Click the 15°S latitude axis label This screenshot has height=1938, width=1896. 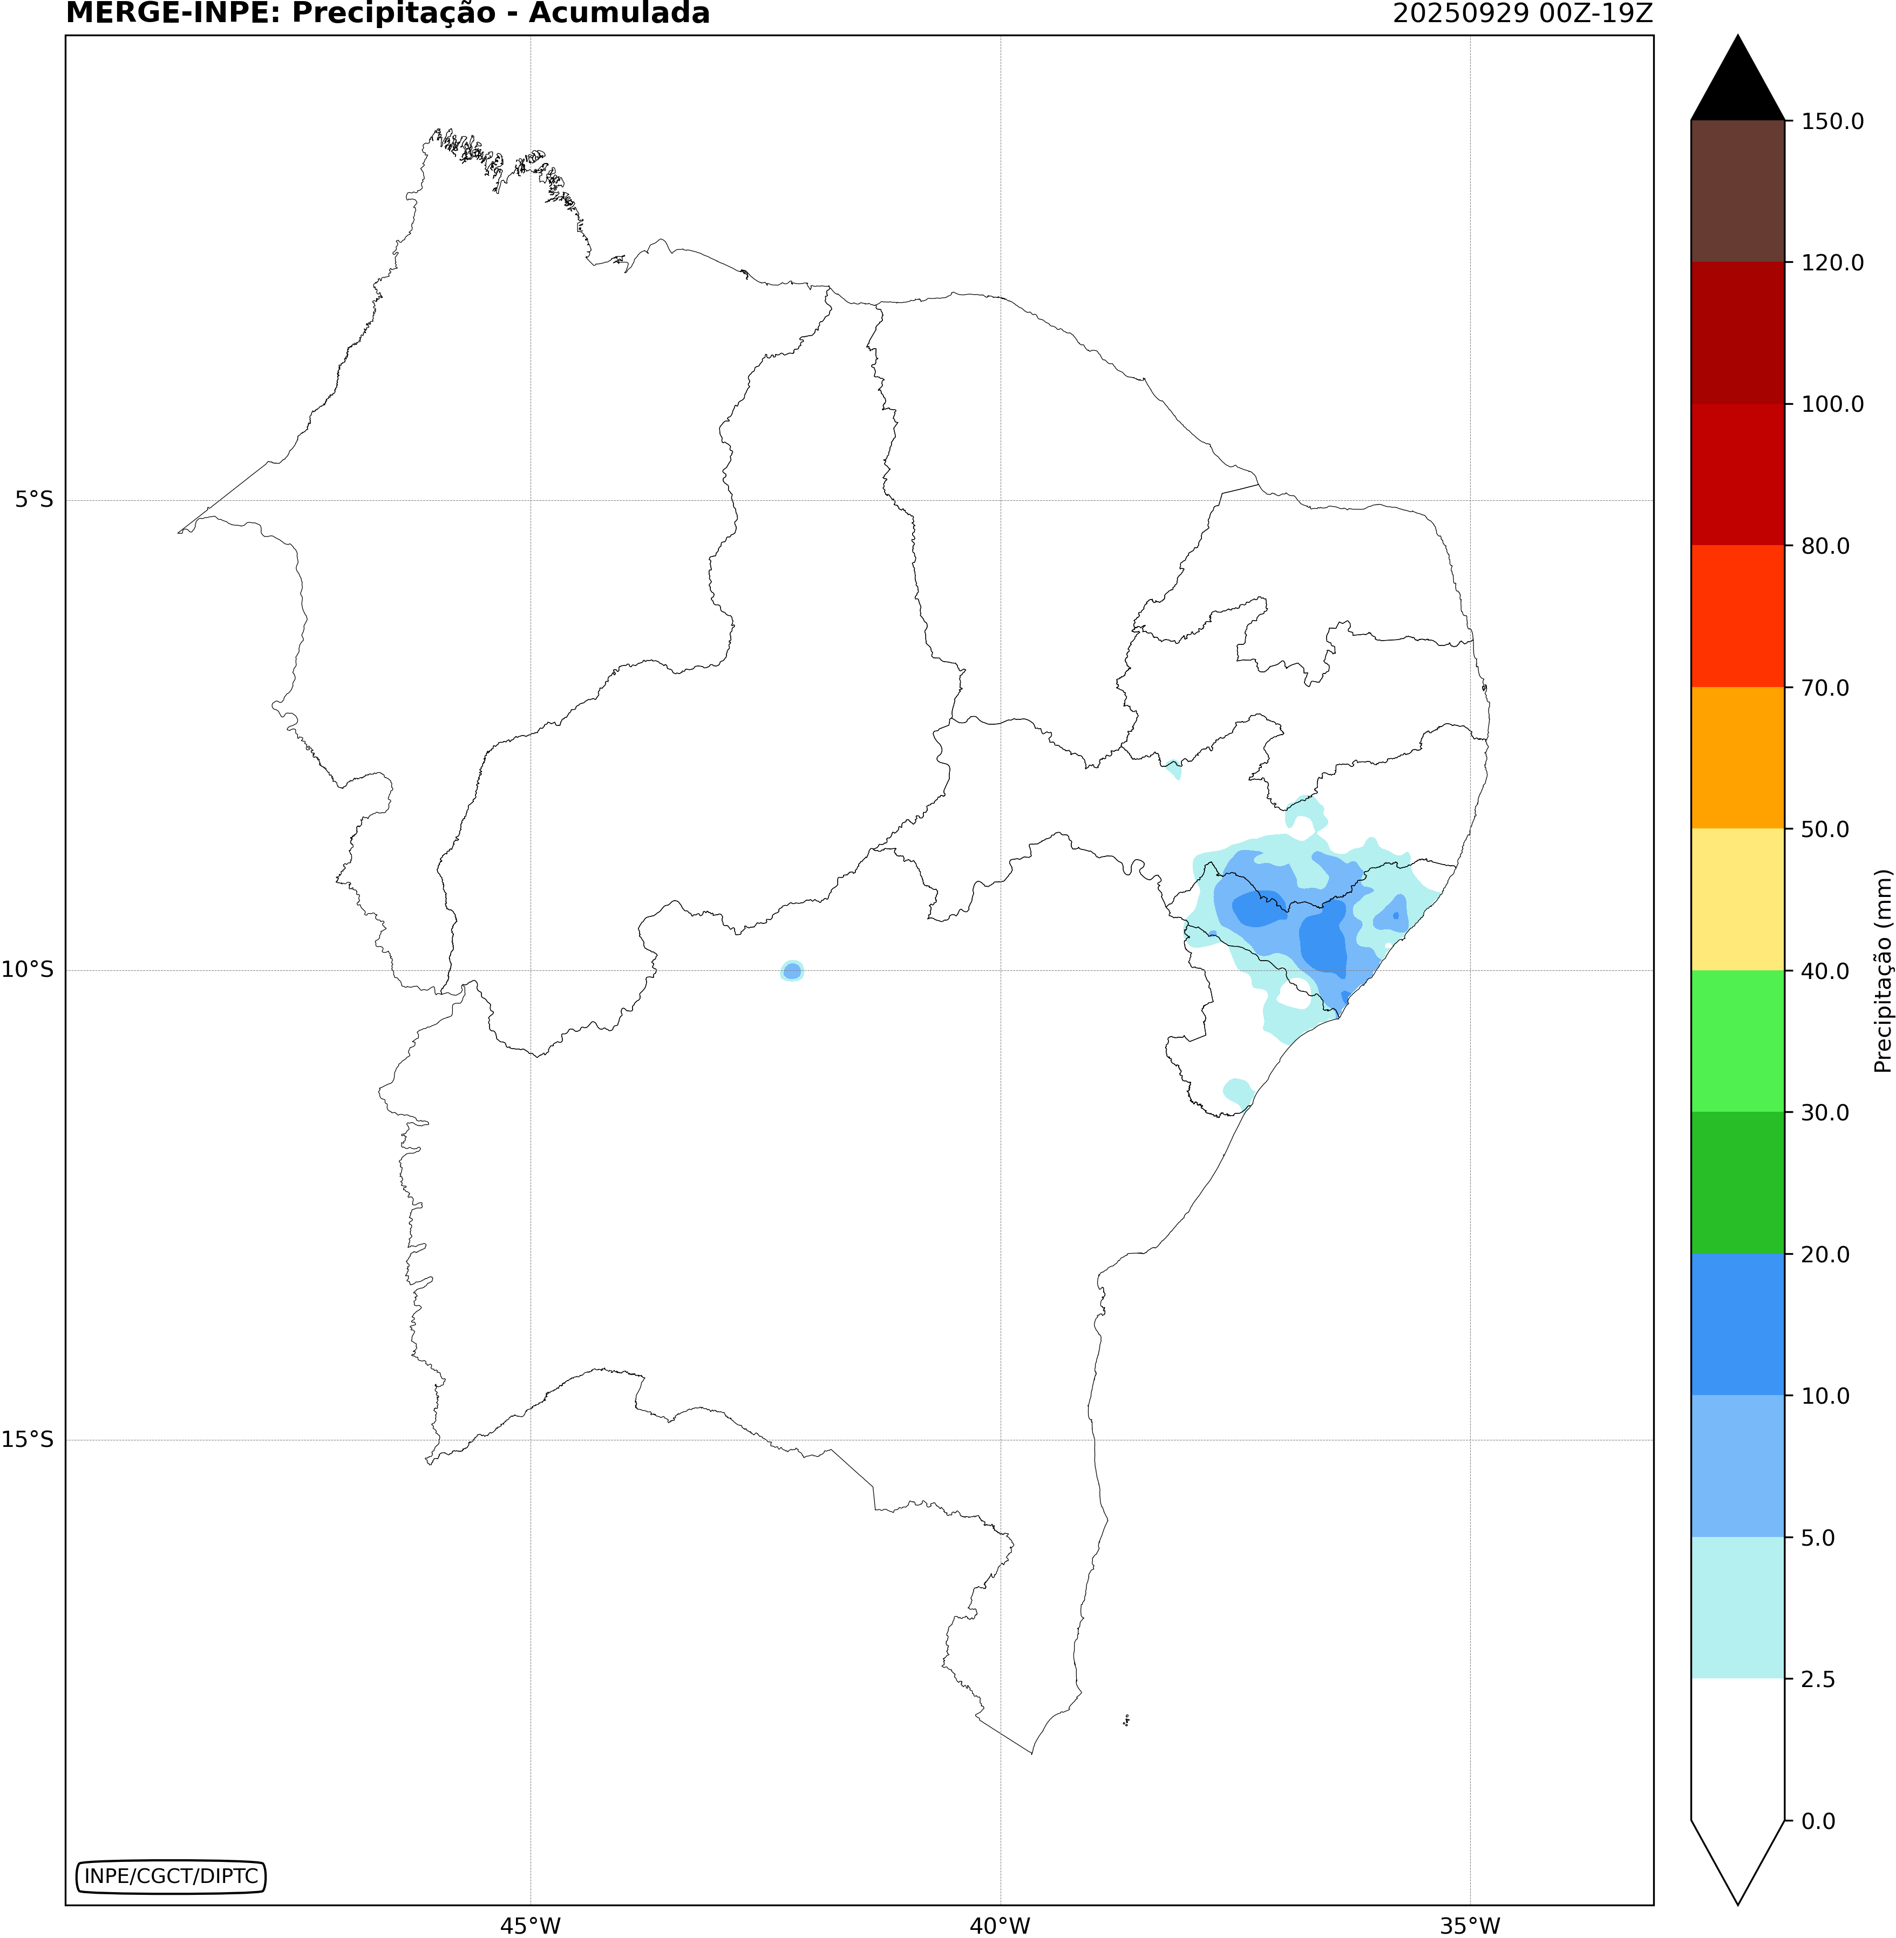coord(28,1439)
